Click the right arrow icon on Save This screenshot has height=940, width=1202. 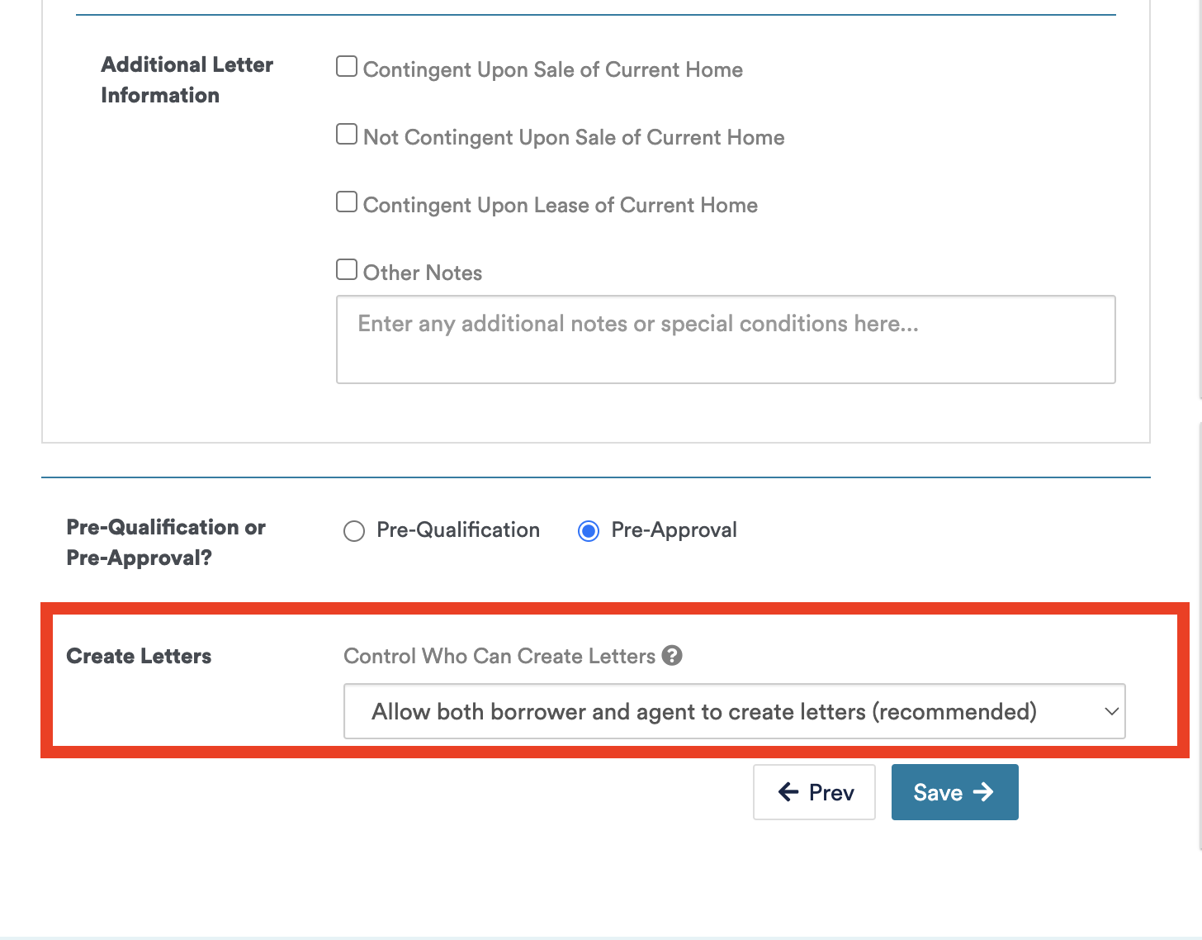[983, 792]
